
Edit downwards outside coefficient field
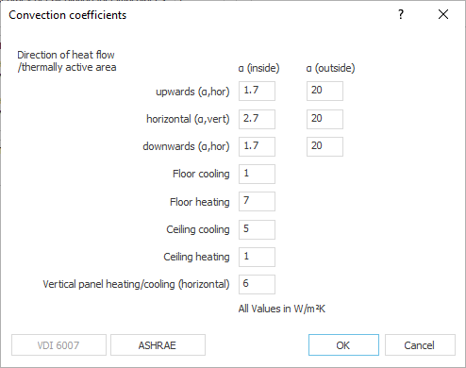coord(325,146)
